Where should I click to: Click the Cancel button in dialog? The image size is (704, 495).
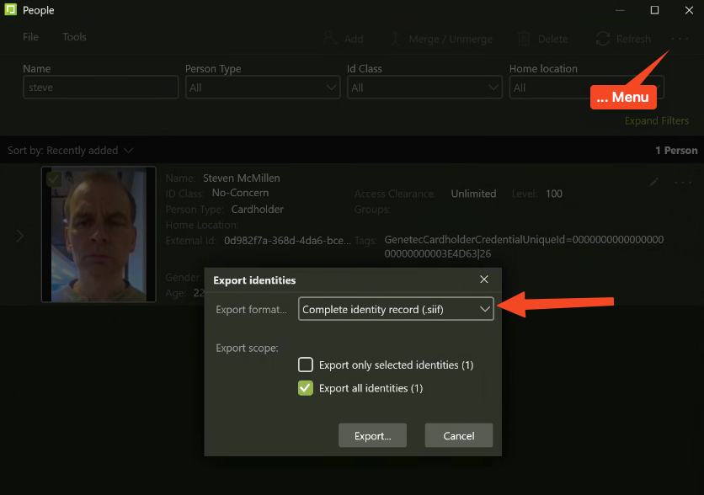pos(458,436)
